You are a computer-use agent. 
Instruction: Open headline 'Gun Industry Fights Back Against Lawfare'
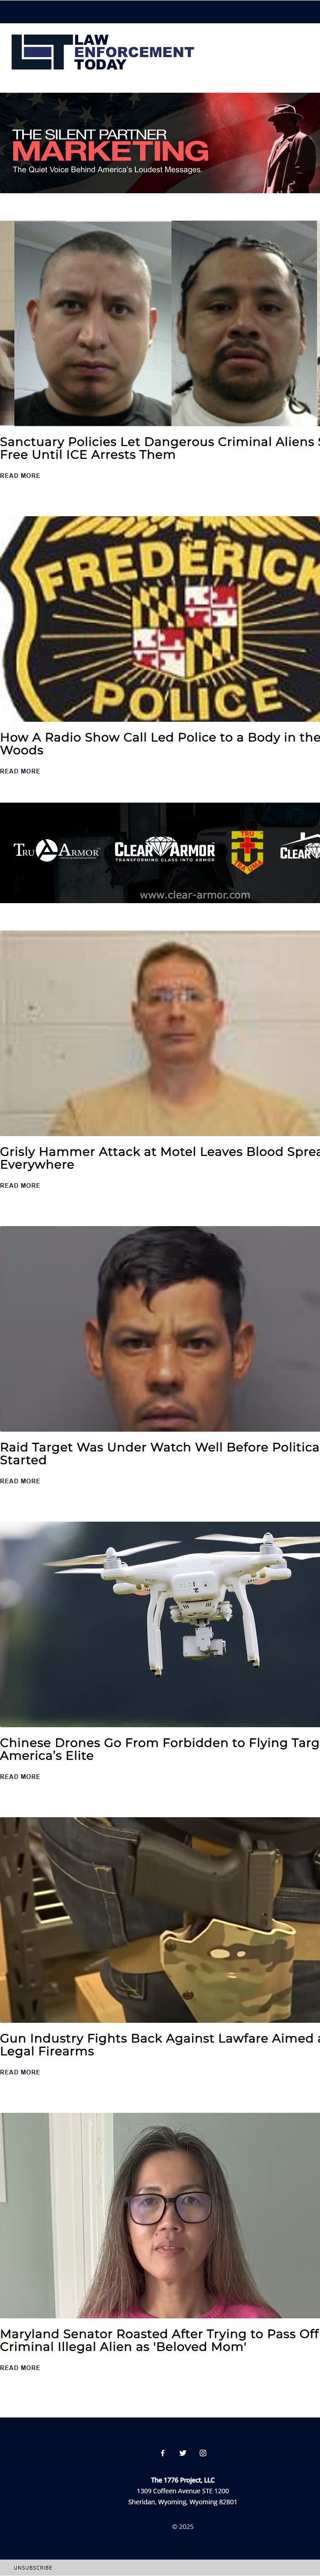click(160, 2044)
